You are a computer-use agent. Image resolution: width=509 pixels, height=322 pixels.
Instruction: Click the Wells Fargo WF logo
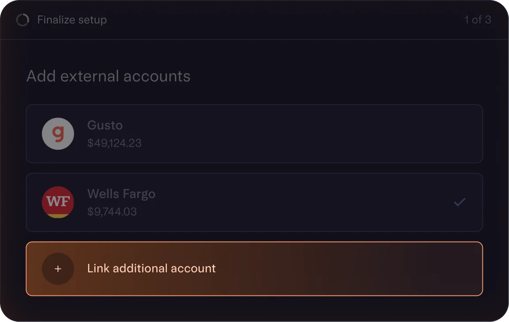[x=58, y=202]
